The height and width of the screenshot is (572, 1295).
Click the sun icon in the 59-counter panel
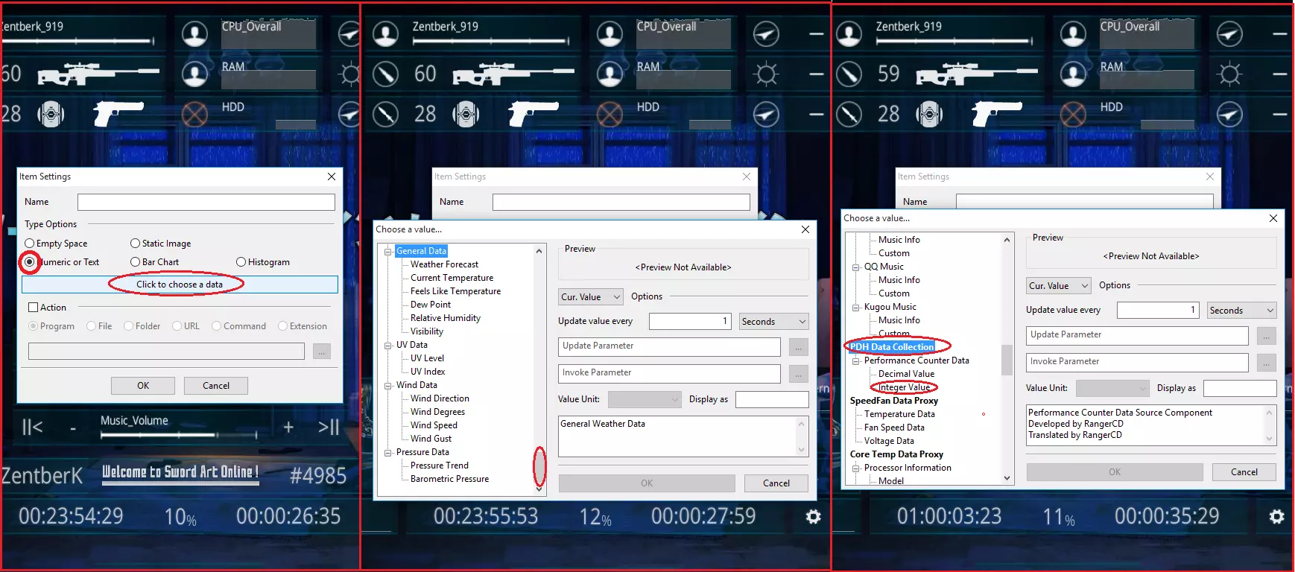(1229, 74)
